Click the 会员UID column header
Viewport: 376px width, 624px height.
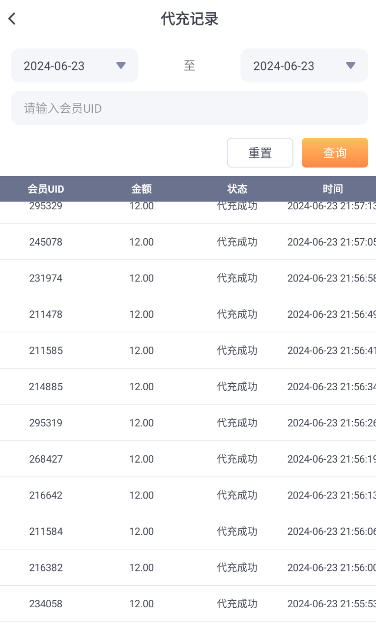point(46,189)
